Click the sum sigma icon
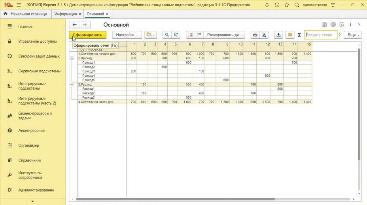Image resolution: width=367 pixels, height=205 pixels. (299, 35)
